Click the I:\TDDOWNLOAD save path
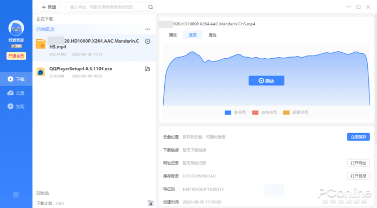This screenshot has height=208, width=377. 199,176
